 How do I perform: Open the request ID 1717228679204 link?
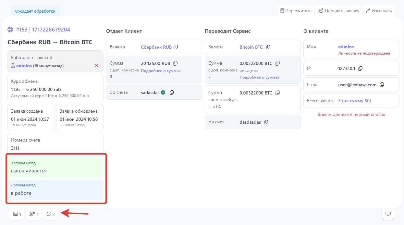click(51, 30)
